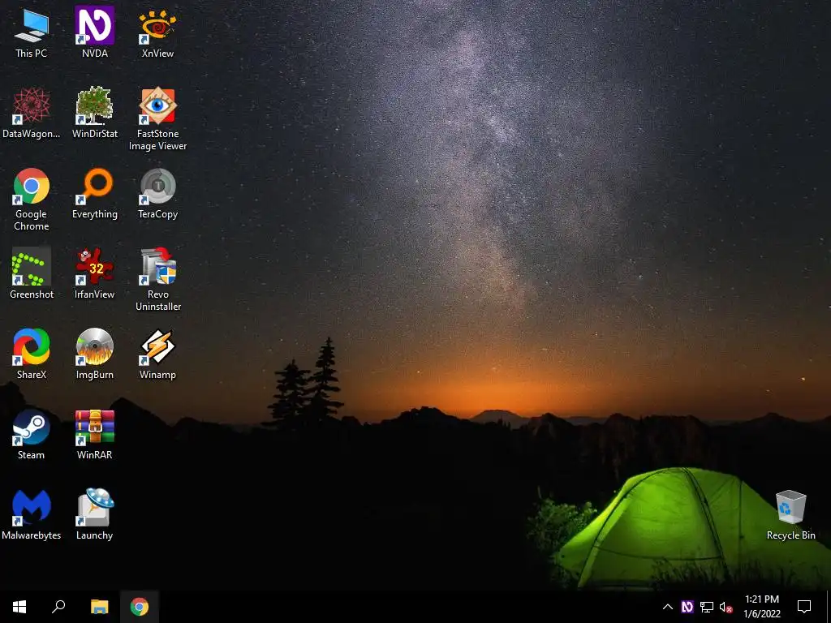Open File Explorer from the taskbar
This screenshot has height=623, width=831.
click(99, 607)
